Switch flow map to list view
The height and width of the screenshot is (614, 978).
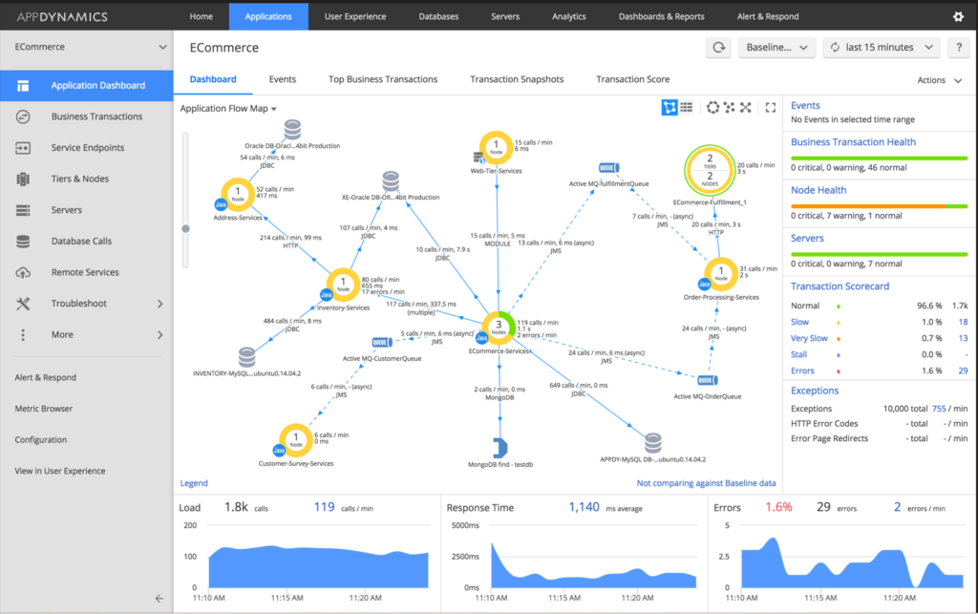687,107
